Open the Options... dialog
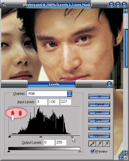The height and width of the screenshot is (161, 129). tap(99, 135)
